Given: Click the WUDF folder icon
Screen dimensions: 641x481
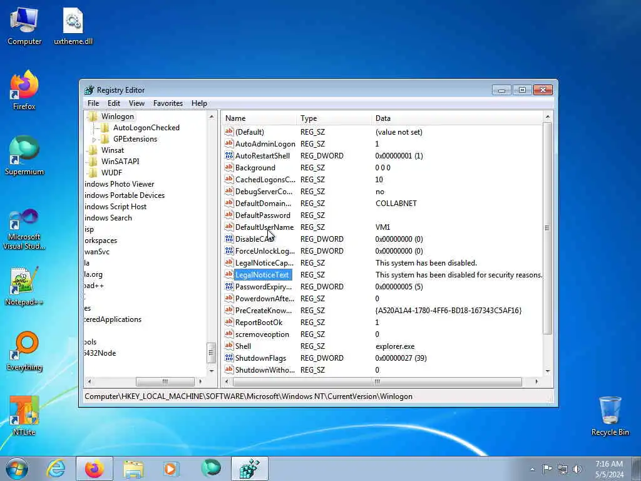Looking at the screenshot, I should [93, 173].
